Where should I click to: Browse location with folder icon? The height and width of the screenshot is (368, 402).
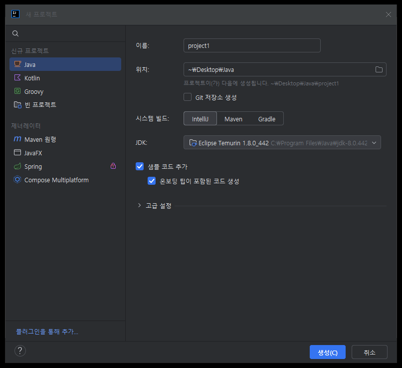(x=379, y=69)
